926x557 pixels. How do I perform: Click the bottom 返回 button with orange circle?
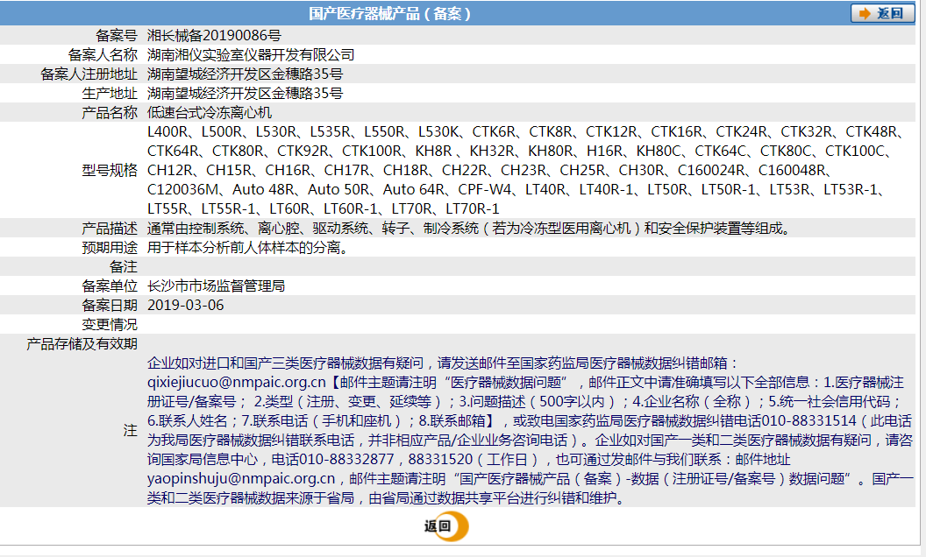tap(445, 526)
